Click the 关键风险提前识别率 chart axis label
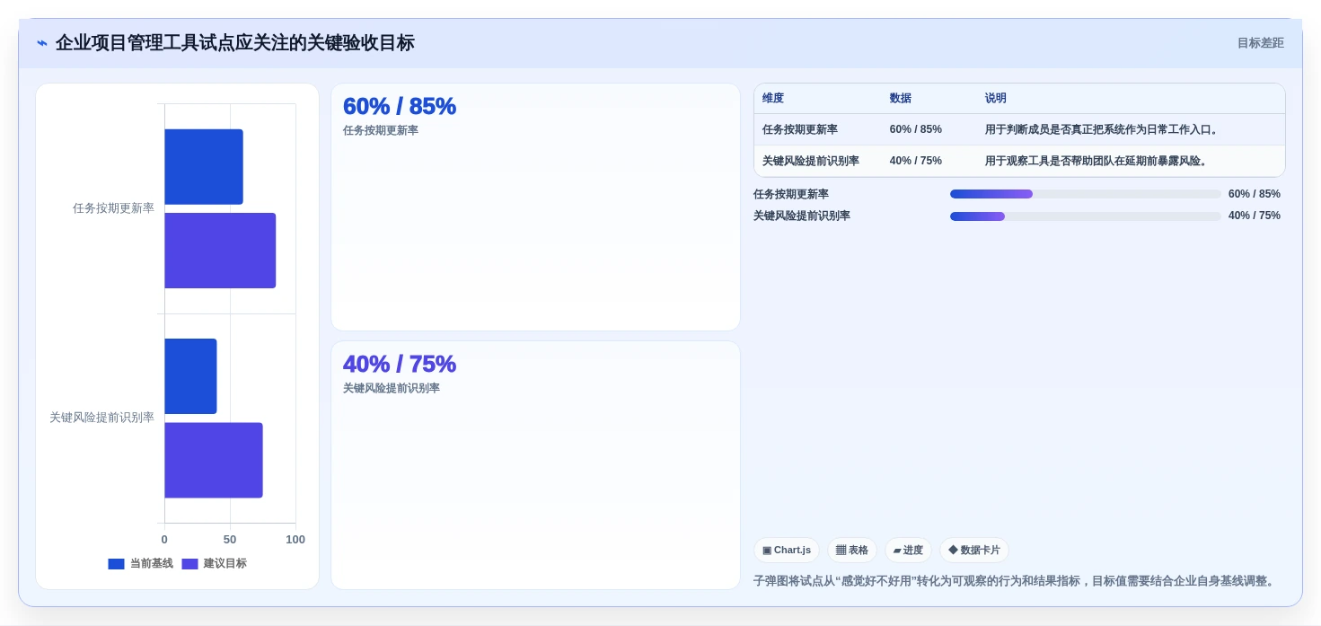Screen dimensions: 1321x626 coord(101,418)
